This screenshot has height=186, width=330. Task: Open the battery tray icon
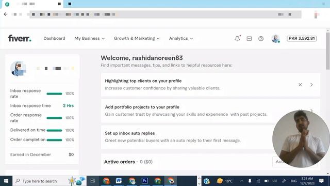[x=266, y=181]
